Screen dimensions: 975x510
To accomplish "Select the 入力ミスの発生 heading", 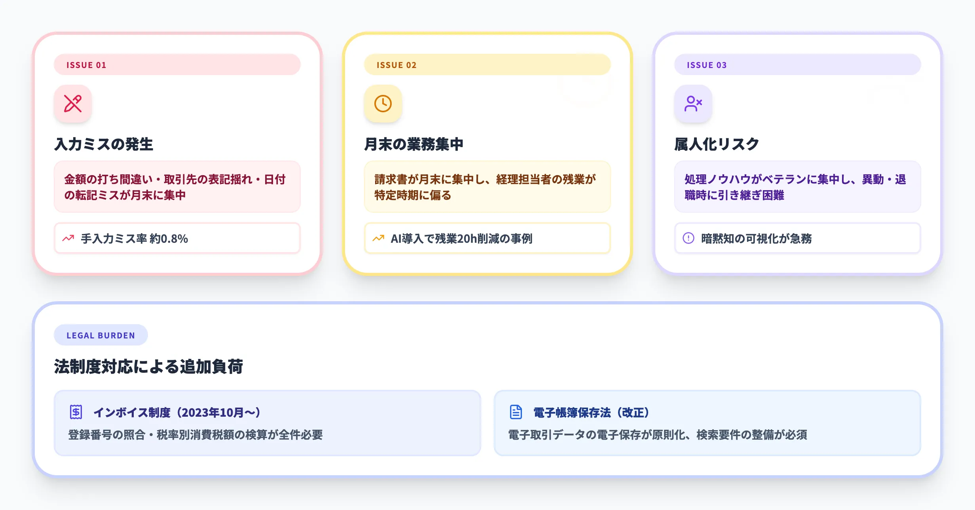I will point(104,144).
